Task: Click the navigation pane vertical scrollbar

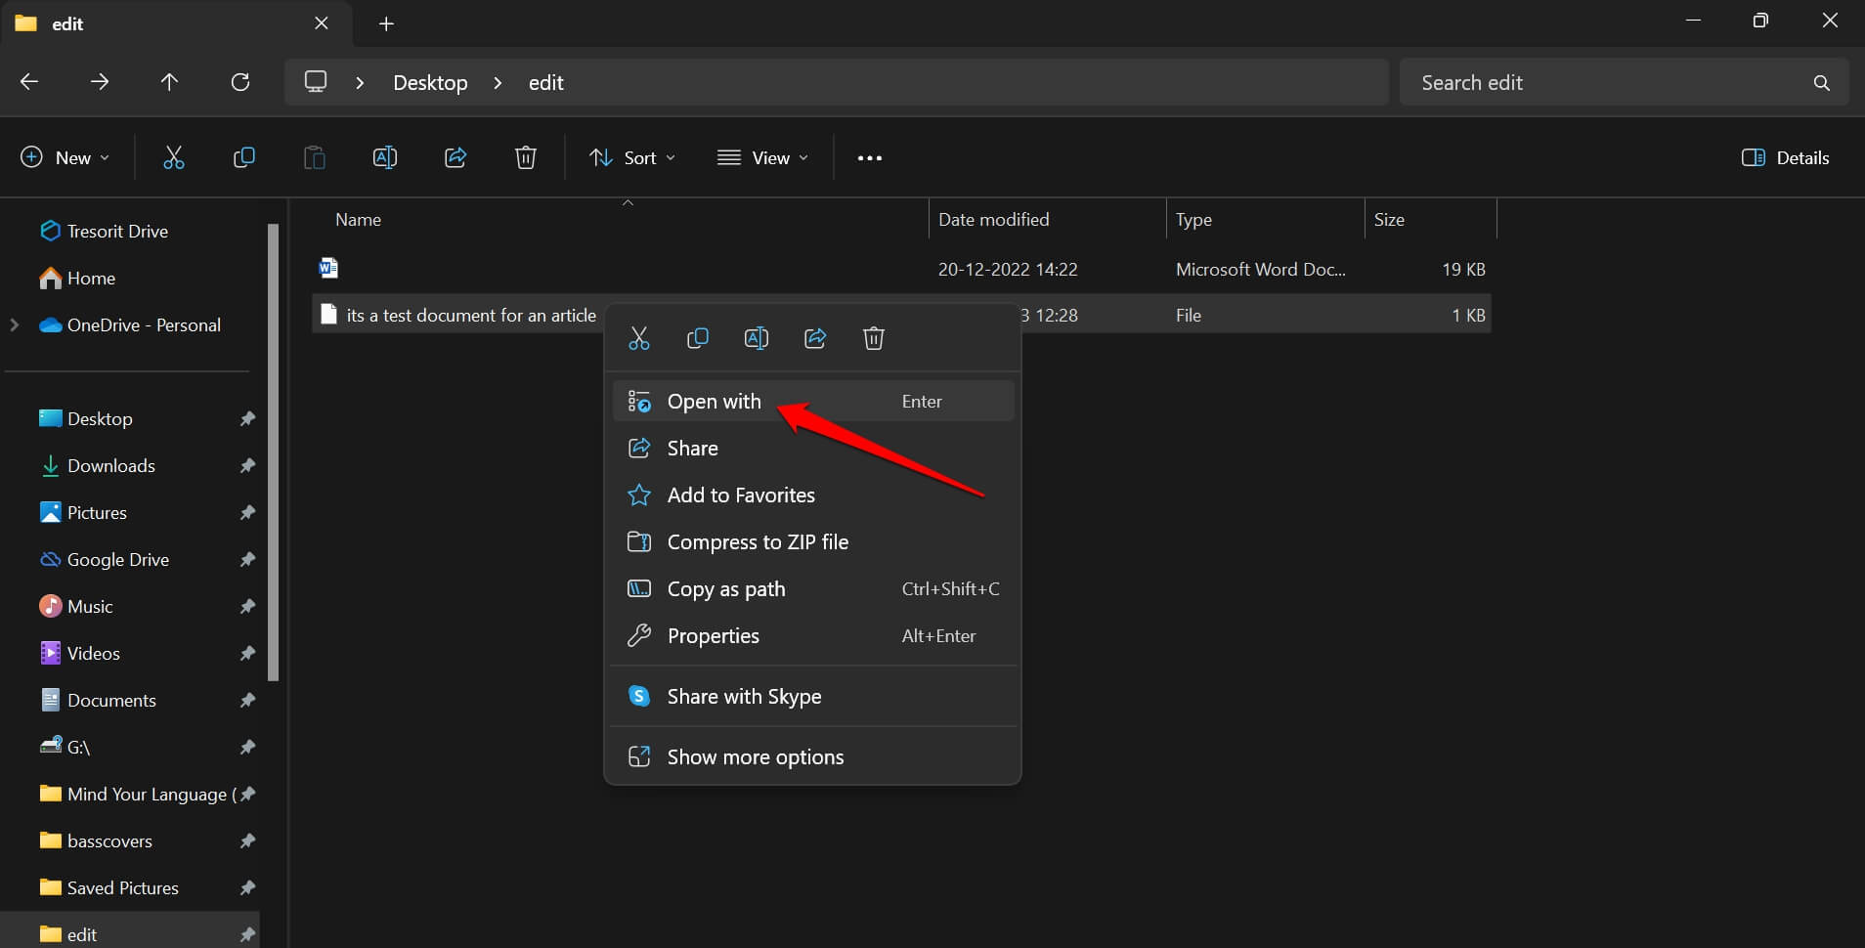Action: pyautogui.click(x=274, y=450)
